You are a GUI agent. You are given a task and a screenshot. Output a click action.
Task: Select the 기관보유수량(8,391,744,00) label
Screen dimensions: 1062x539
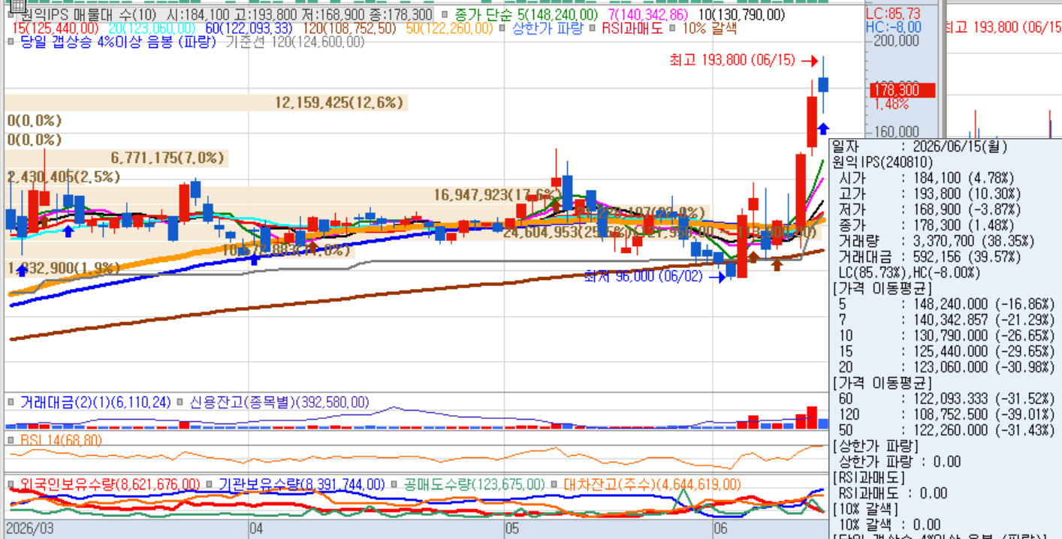point(302,484)
